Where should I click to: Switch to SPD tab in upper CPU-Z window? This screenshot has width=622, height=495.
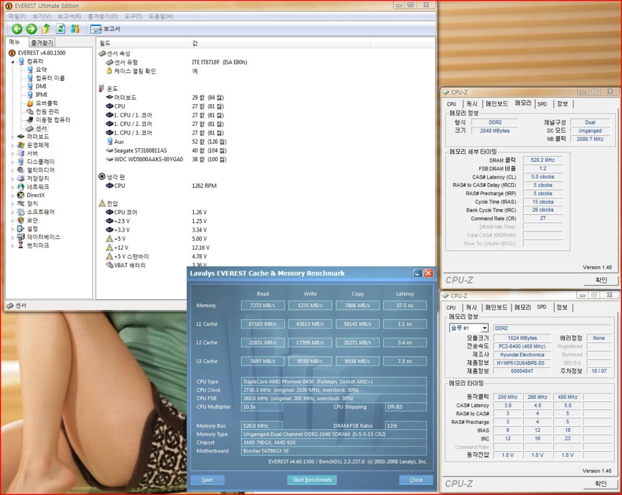[542, 104]
